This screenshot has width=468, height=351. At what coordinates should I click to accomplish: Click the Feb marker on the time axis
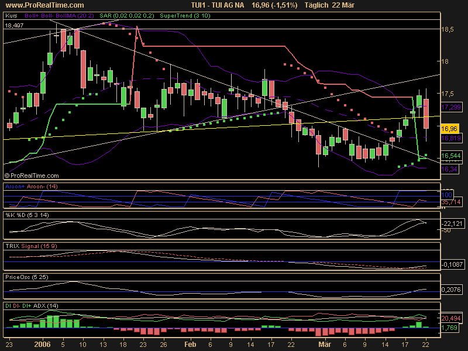coord(190,346)
